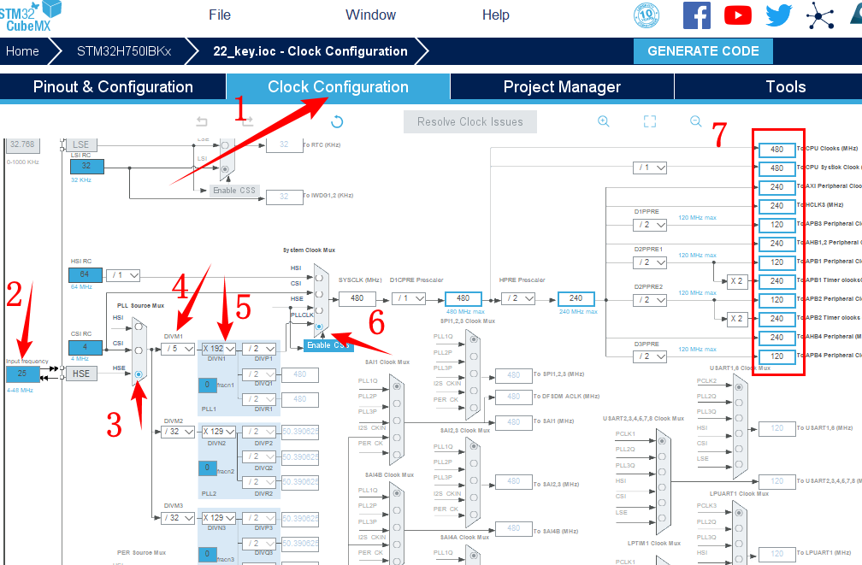Click the GENERATE CODE button
This screenshot has width=862, height=565.
[703, 51]
